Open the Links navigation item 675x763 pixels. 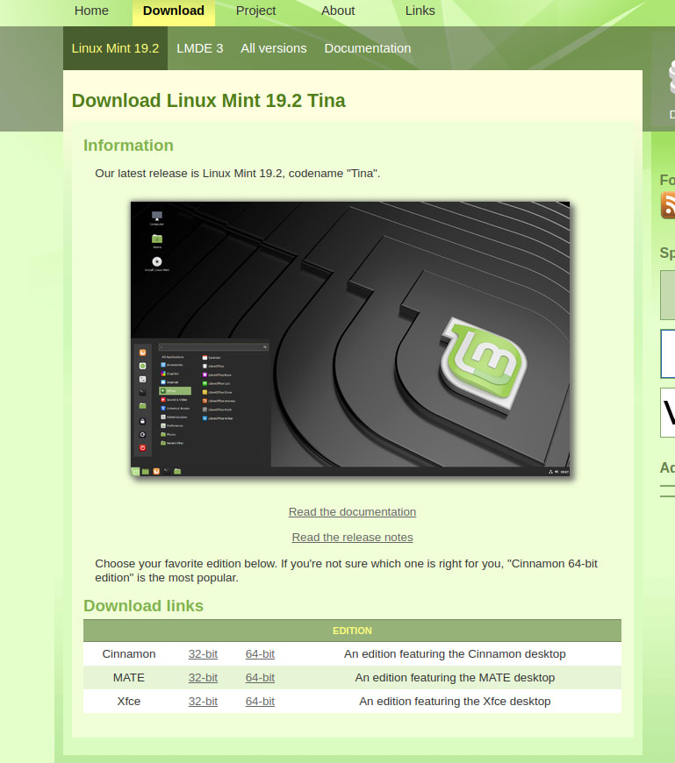420,11
